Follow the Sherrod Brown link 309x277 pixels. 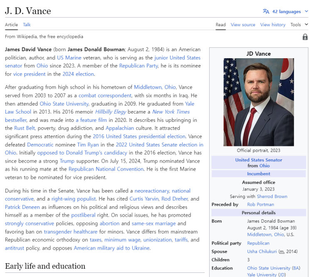pyautogui.click(x=272, y=196)
